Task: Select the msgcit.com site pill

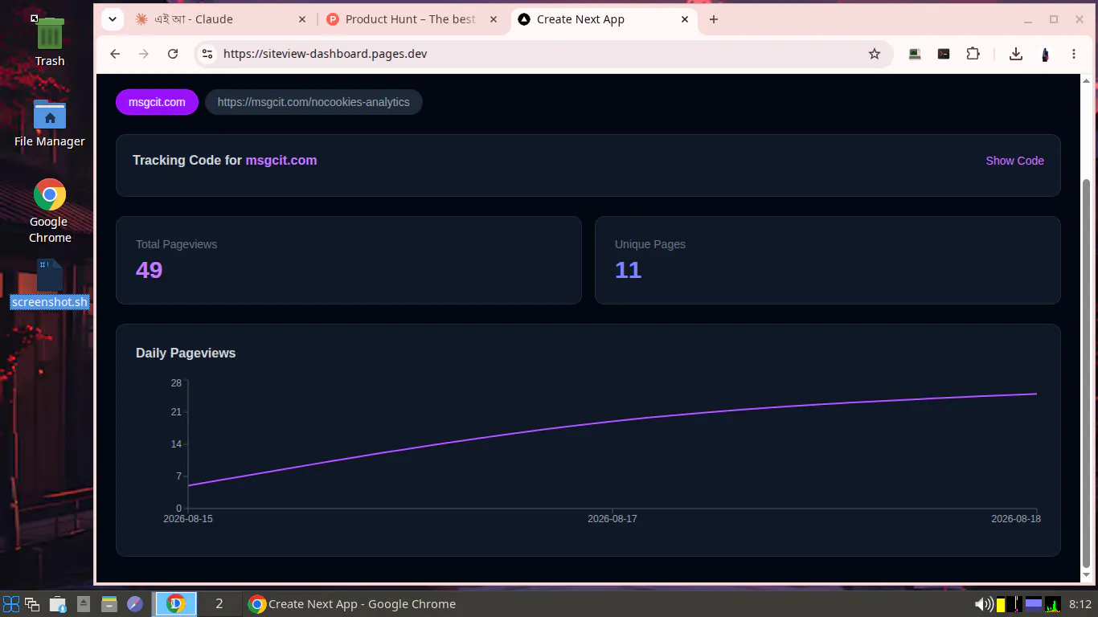Action: [x=157, y=102]
